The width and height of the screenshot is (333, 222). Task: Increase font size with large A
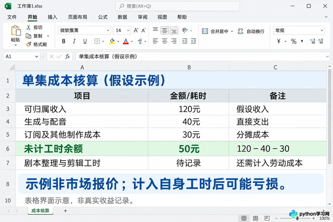136,30
